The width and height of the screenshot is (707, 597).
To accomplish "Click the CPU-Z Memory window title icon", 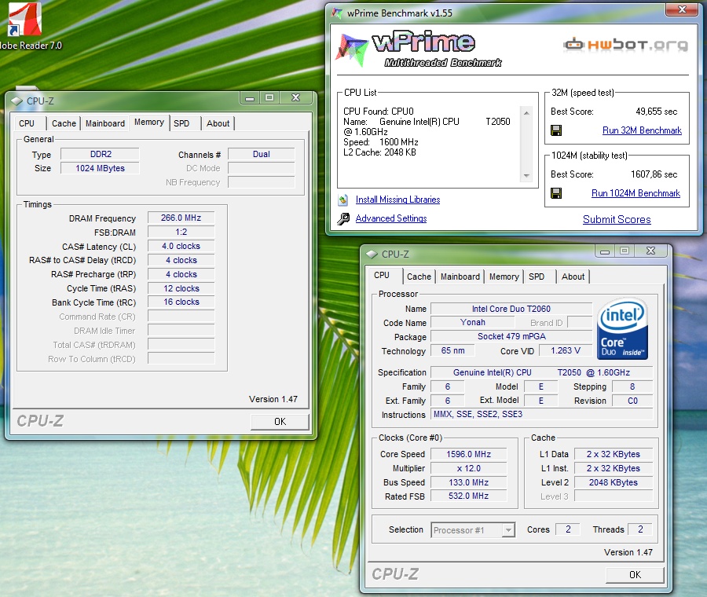I will tap(16, 101).
